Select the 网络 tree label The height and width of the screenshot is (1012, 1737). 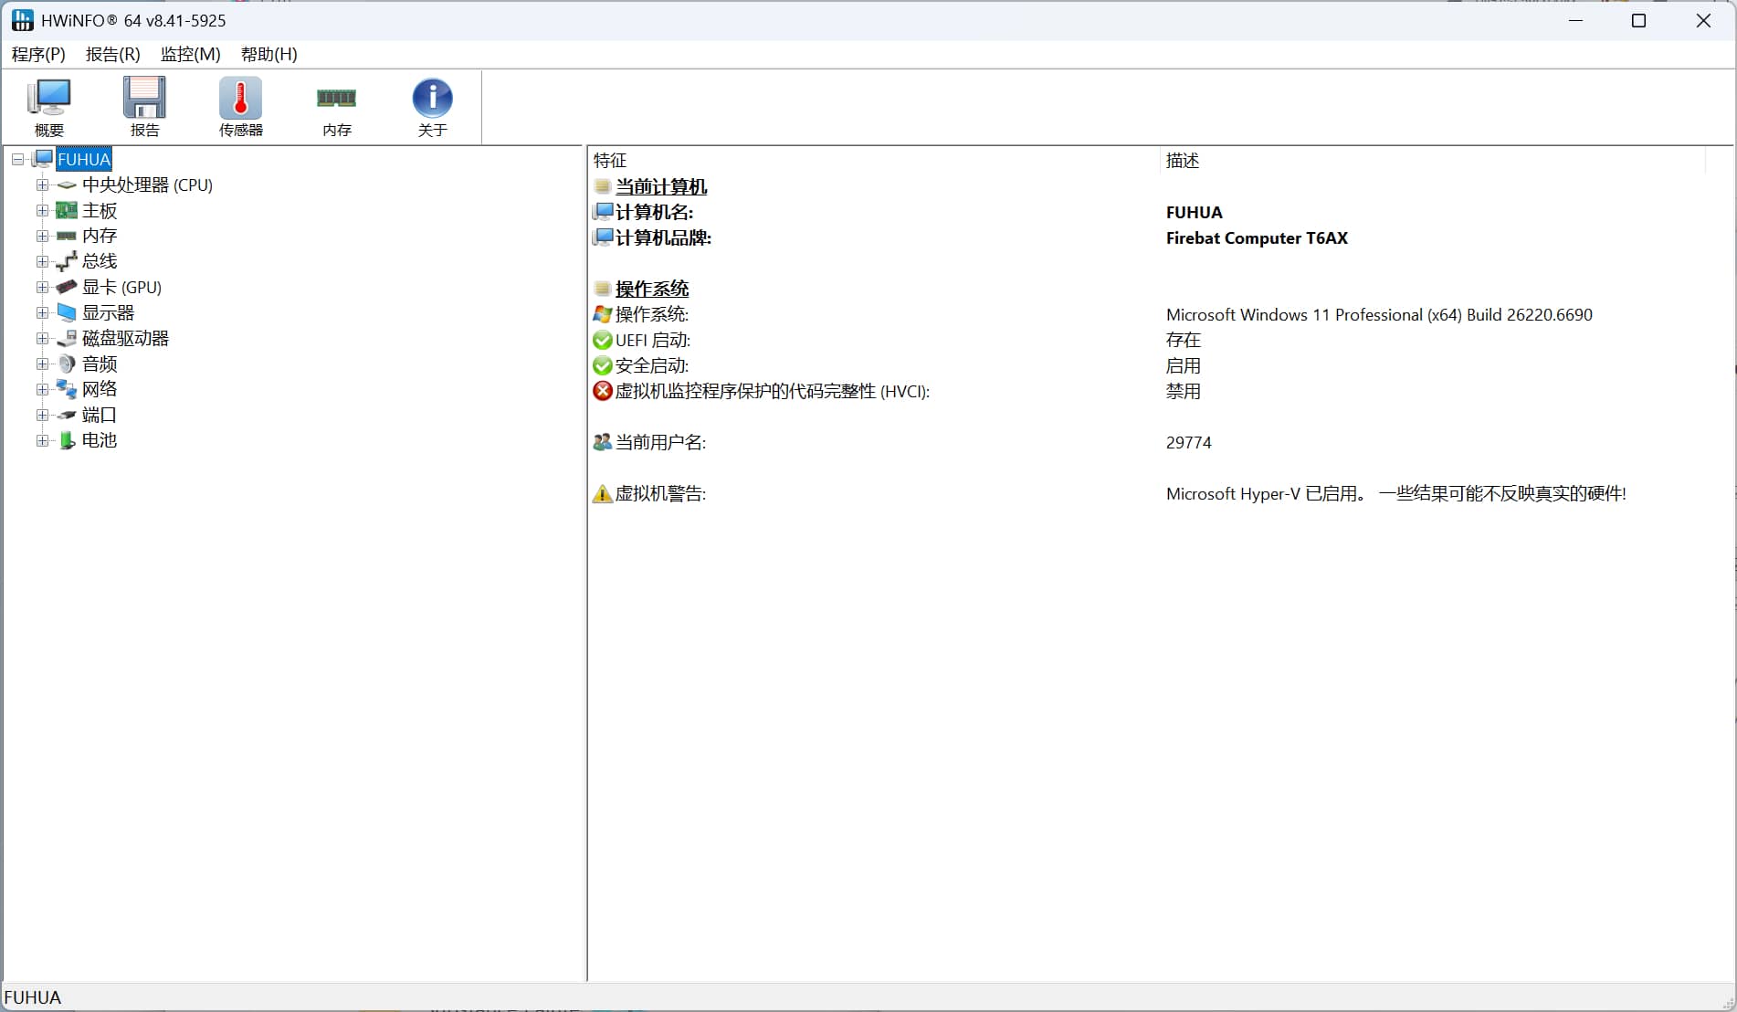point(100,389)
